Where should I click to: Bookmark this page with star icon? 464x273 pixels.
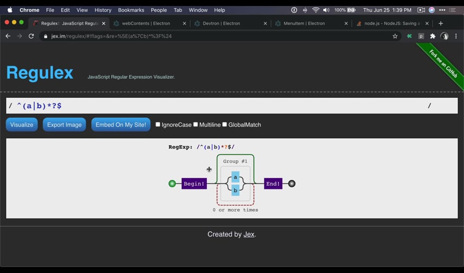coord(395,36)
